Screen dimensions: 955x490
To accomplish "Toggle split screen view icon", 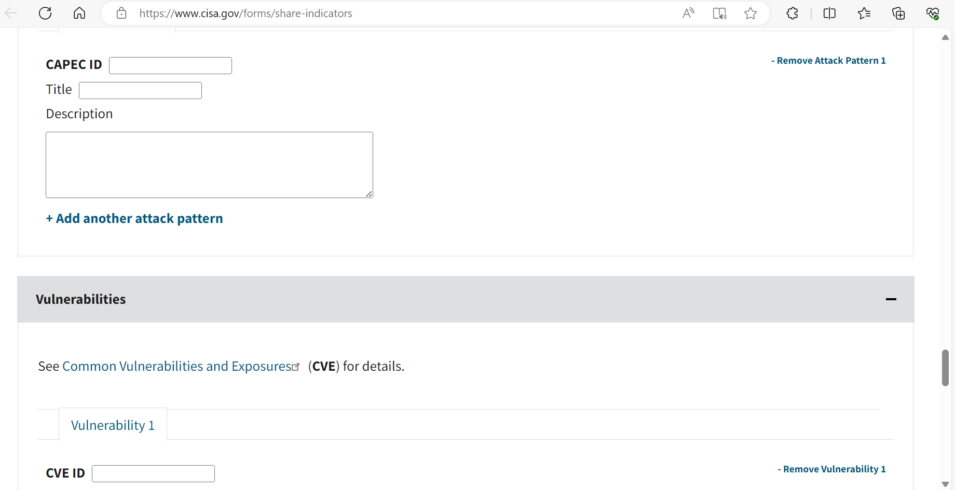I will click(x=829, y=13).
